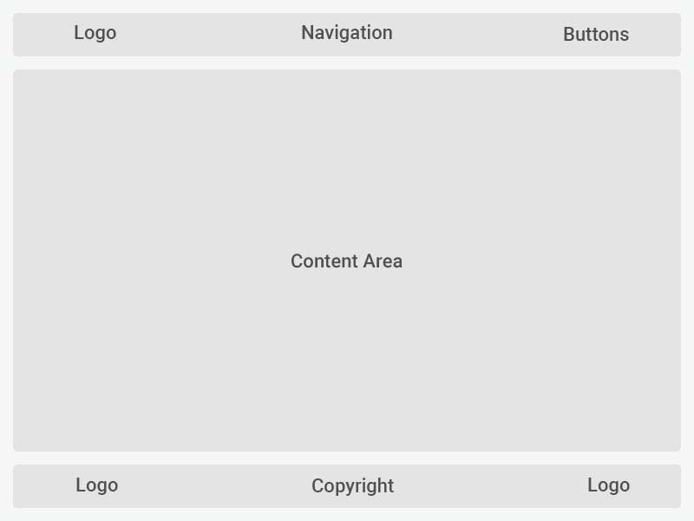Click the Copyright text in the footer

[x=352, y=486]
